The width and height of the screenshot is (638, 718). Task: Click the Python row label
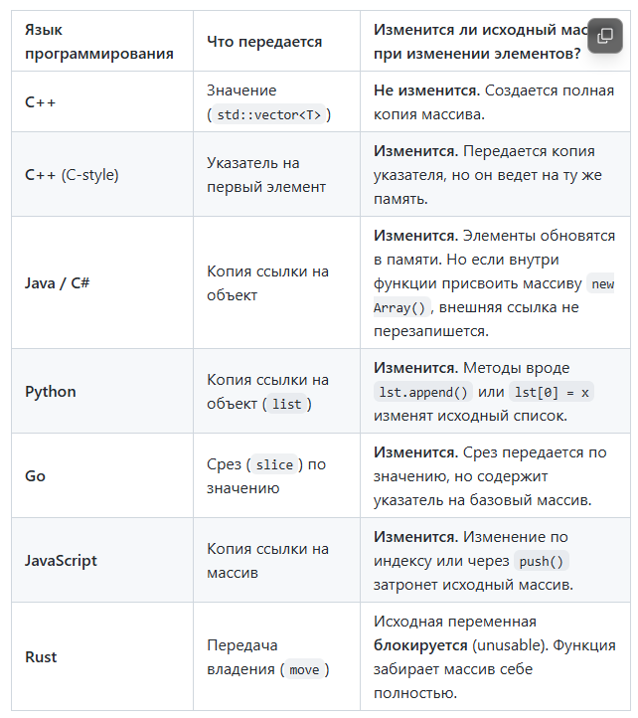coord(51,392)
